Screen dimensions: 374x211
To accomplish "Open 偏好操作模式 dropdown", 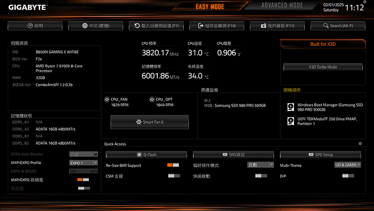I will pyautogui.click(x=260, y=165).
